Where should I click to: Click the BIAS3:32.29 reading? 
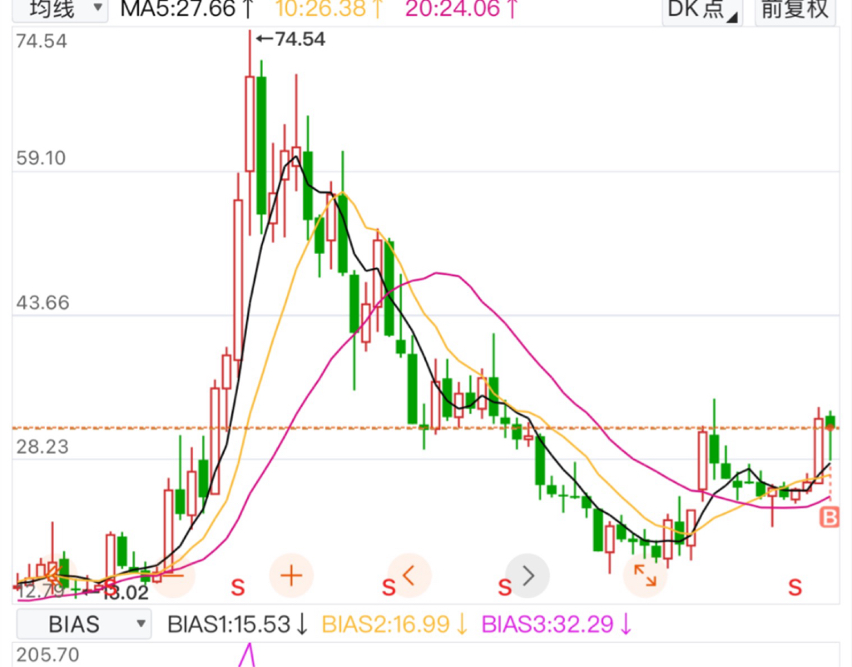[557, 625]
